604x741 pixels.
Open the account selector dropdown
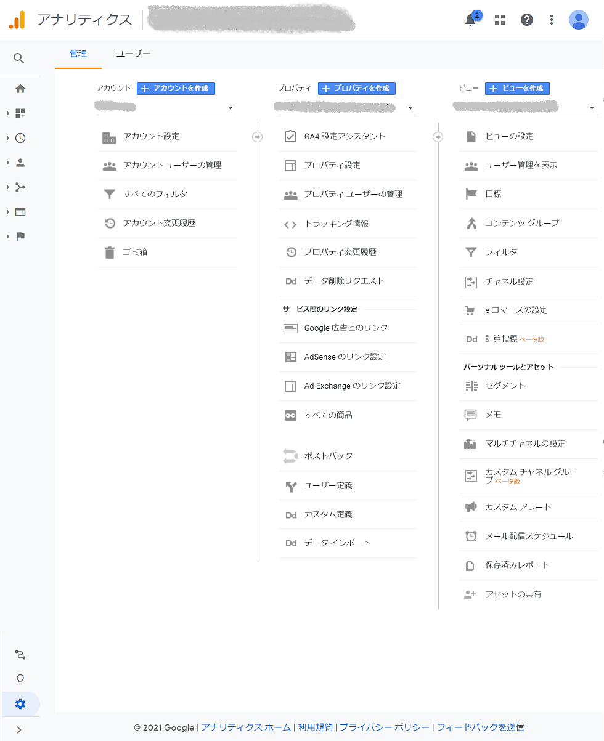point(165,107)
